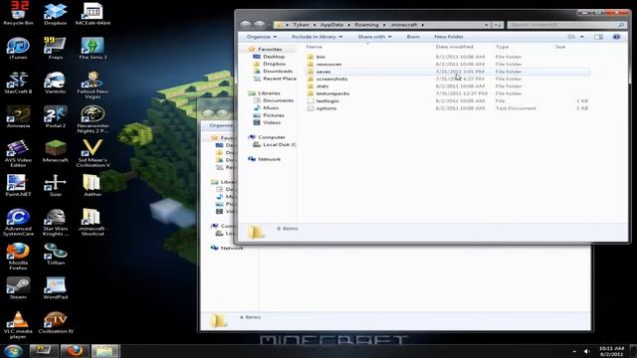Image resolution: width=637 pixels, height=358 pixels.
Task: Select the Minecraft desktop shortcut
Action: pos(56,151)
